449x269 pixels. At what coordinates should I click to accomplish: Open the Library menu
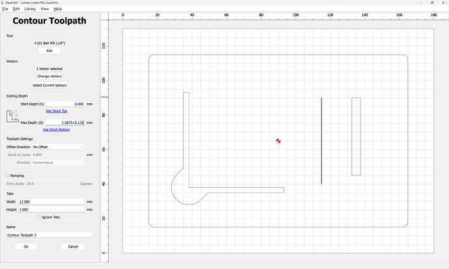pyautogui.click(x=30, y=9)
